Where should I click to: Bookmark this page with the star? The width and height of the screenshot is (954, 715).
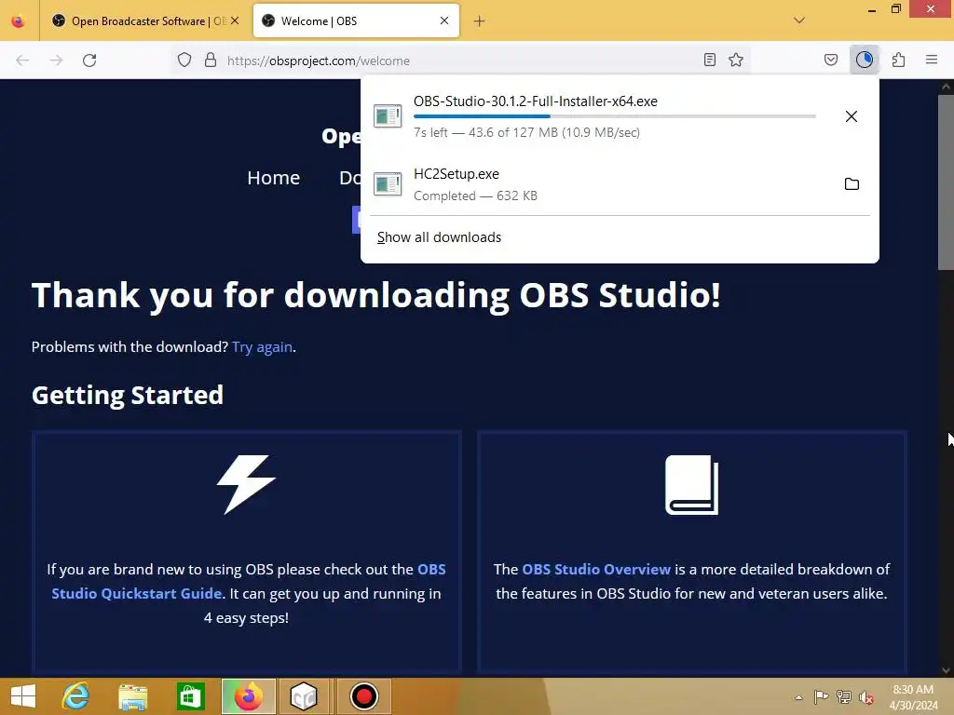click(x=736, y=60)
